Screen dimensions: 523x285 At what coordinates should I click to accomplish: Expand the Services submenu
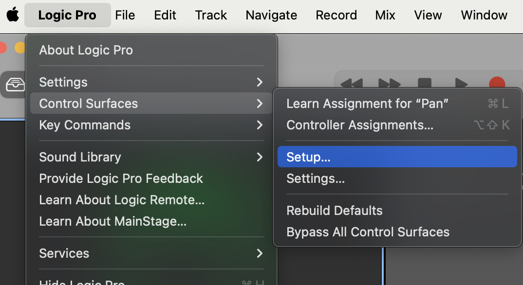click(151, 253)
